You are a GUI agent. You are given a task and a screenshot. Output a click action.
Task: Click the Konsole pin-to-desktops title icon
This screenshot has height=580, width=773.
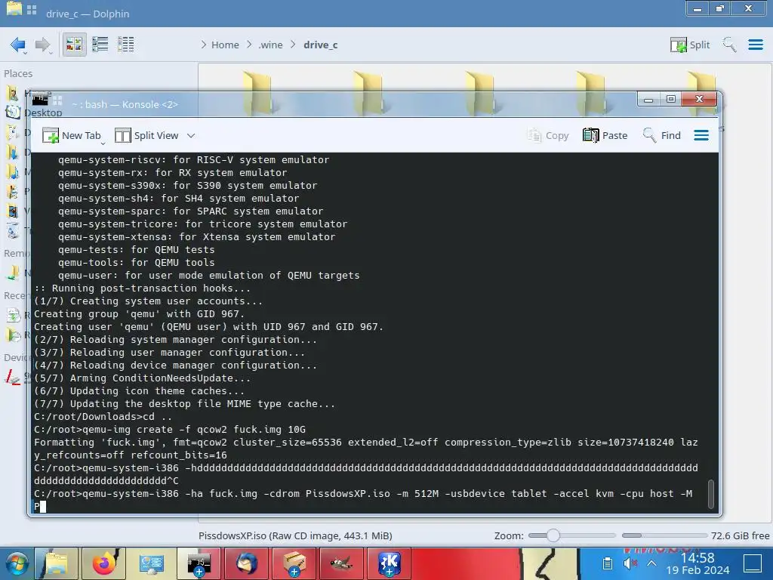57,100
